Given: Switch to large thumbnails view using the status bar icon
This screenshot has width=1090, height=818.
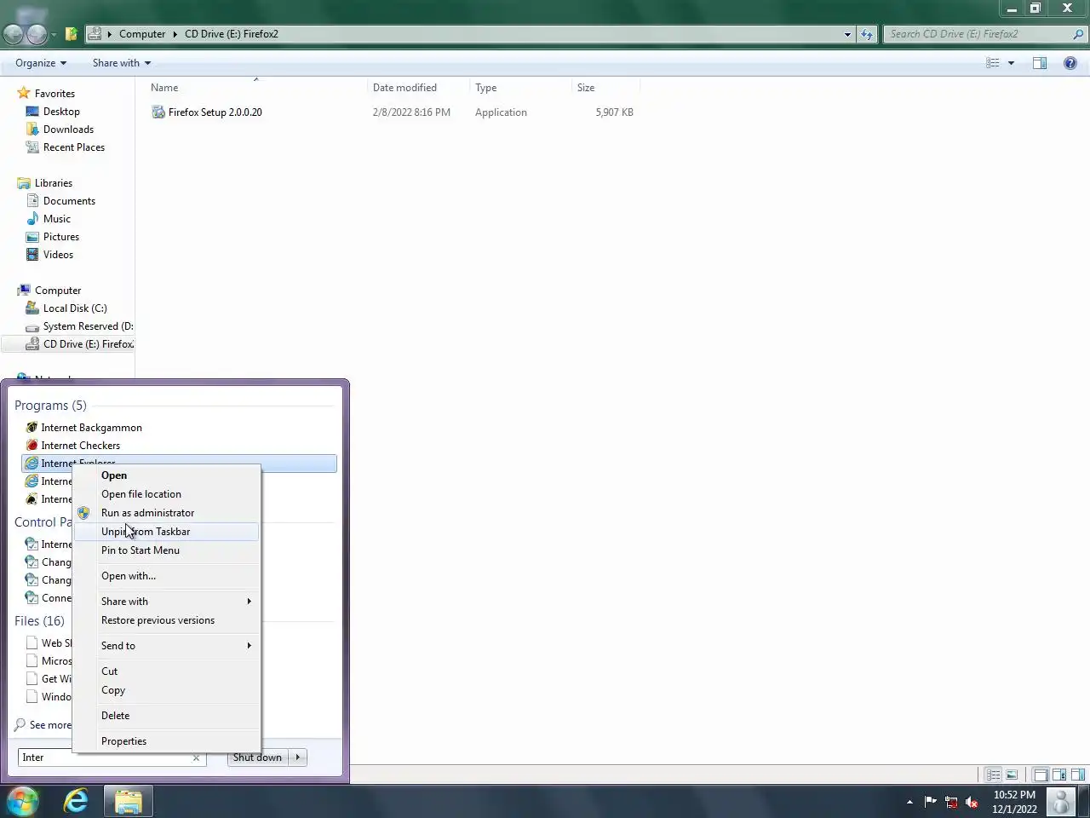Looking at the screenshot, I should tap(1012, 775).
